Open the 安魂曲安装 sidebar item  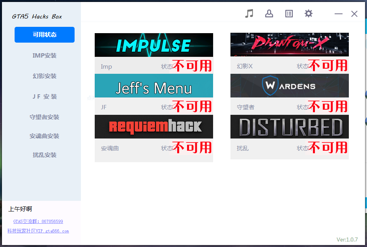[x=45, y=136]
